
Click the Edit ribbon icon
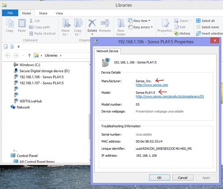click(x=177, y=27)
